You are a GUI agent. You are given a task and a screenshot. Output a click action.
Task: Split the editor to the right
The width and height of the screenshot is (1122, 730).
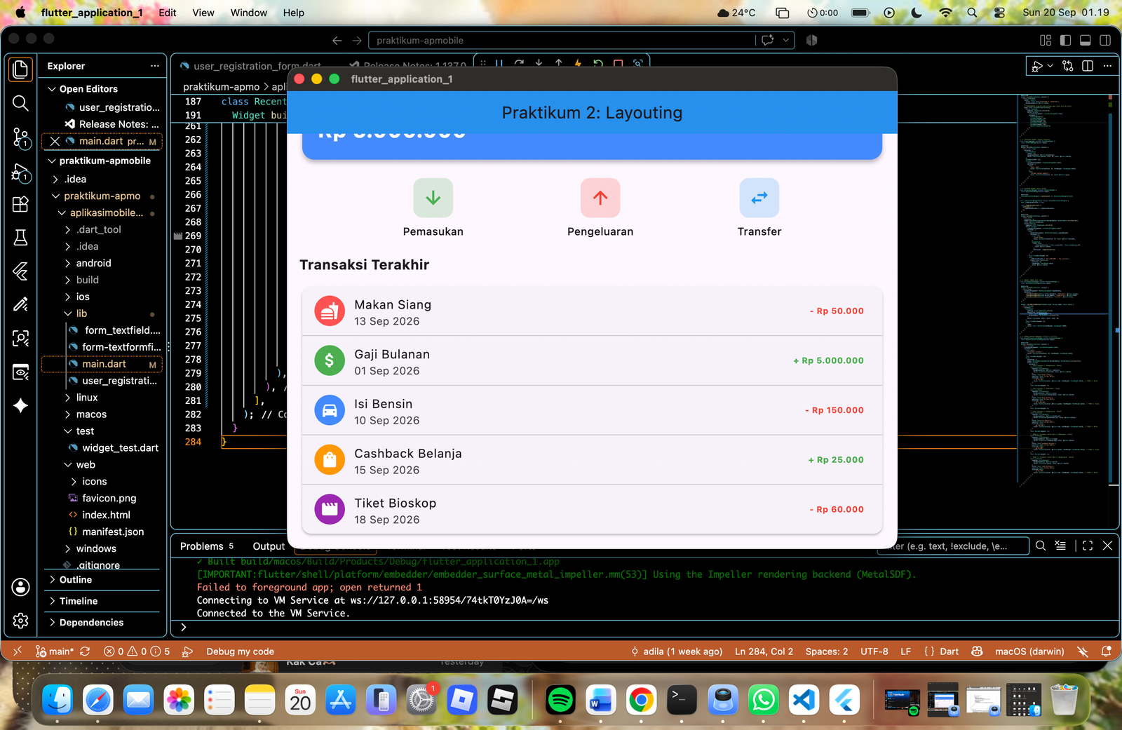point(1088,66)
